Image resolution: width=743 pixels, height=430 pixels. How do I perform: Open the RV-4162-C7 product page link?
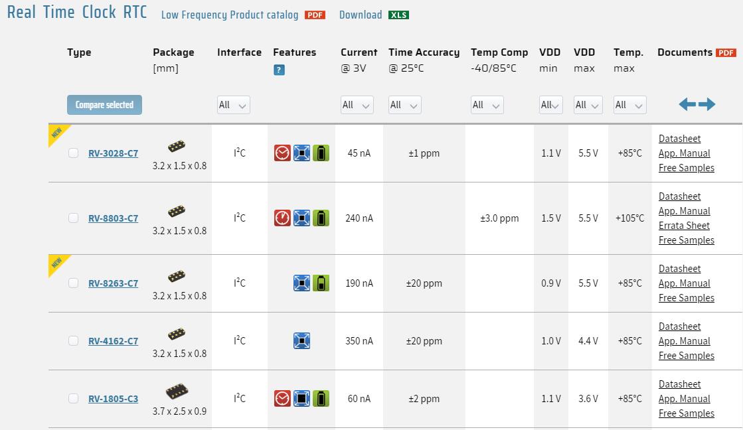click(x=113, y=341)
